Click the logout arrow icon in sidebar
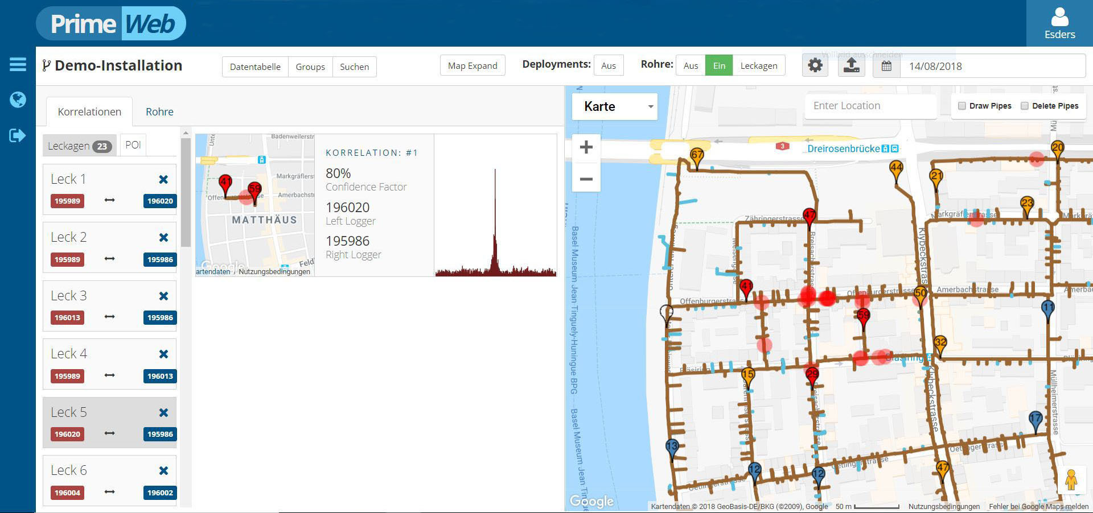This screenshot has height=513, width=1093. tap(18, 135)
